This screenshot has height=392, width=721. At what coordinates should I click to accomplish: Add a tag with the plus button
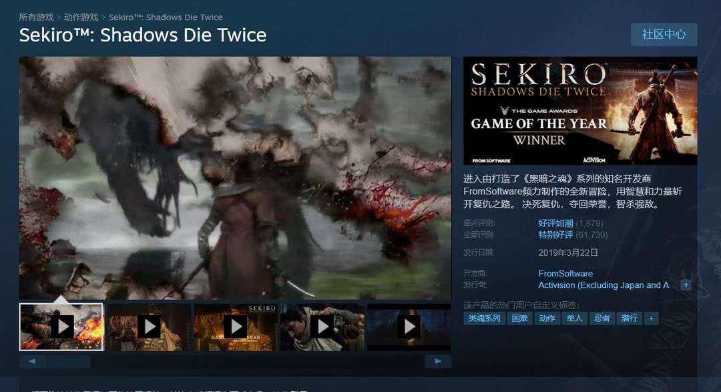coord(651,319)
